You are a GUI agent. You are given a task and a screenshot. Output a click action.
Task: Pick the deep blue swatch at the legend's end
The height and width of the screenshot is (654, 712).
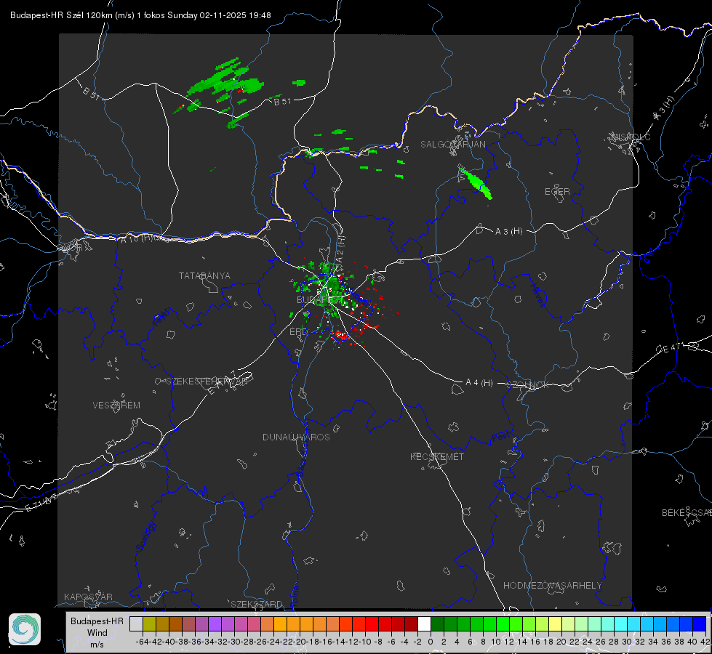[700, 623]
